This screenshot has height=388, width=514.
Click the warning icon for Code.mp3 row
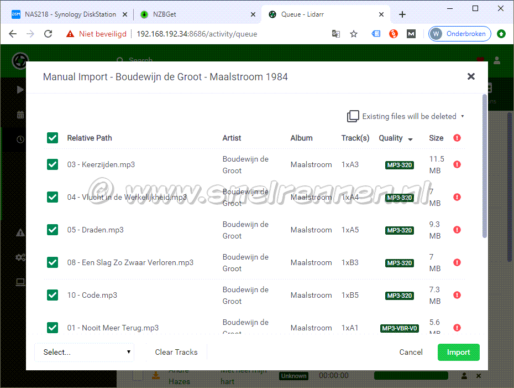(457, 295)
